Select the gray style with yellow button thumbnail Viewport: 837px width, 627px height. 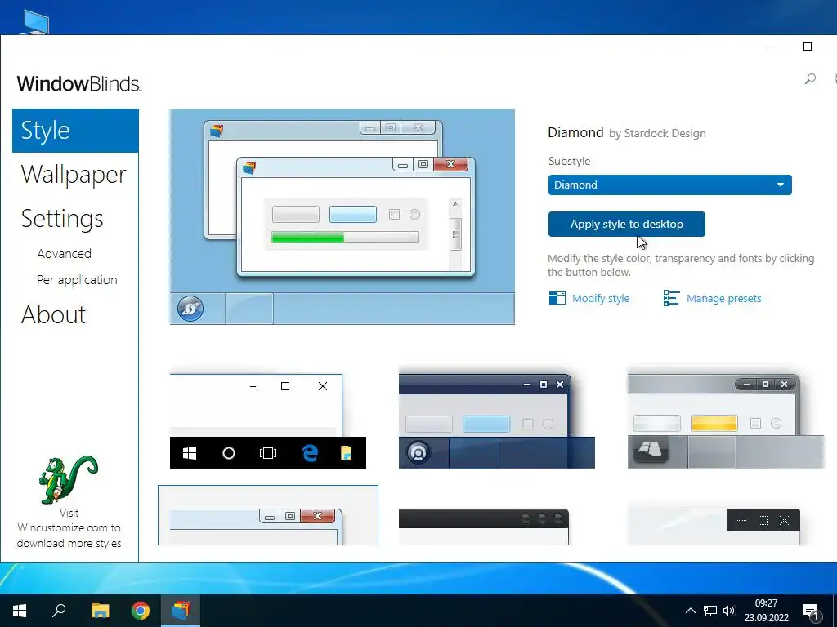tap(726, 421)
